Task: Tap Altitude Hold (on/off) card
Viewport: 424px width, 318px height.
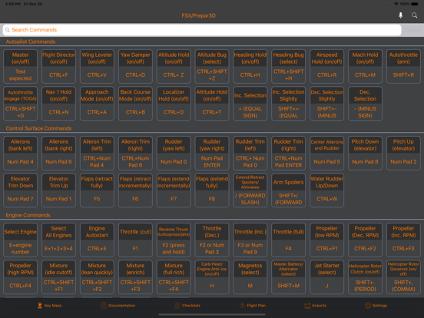Action: click(x=174, y=66)
